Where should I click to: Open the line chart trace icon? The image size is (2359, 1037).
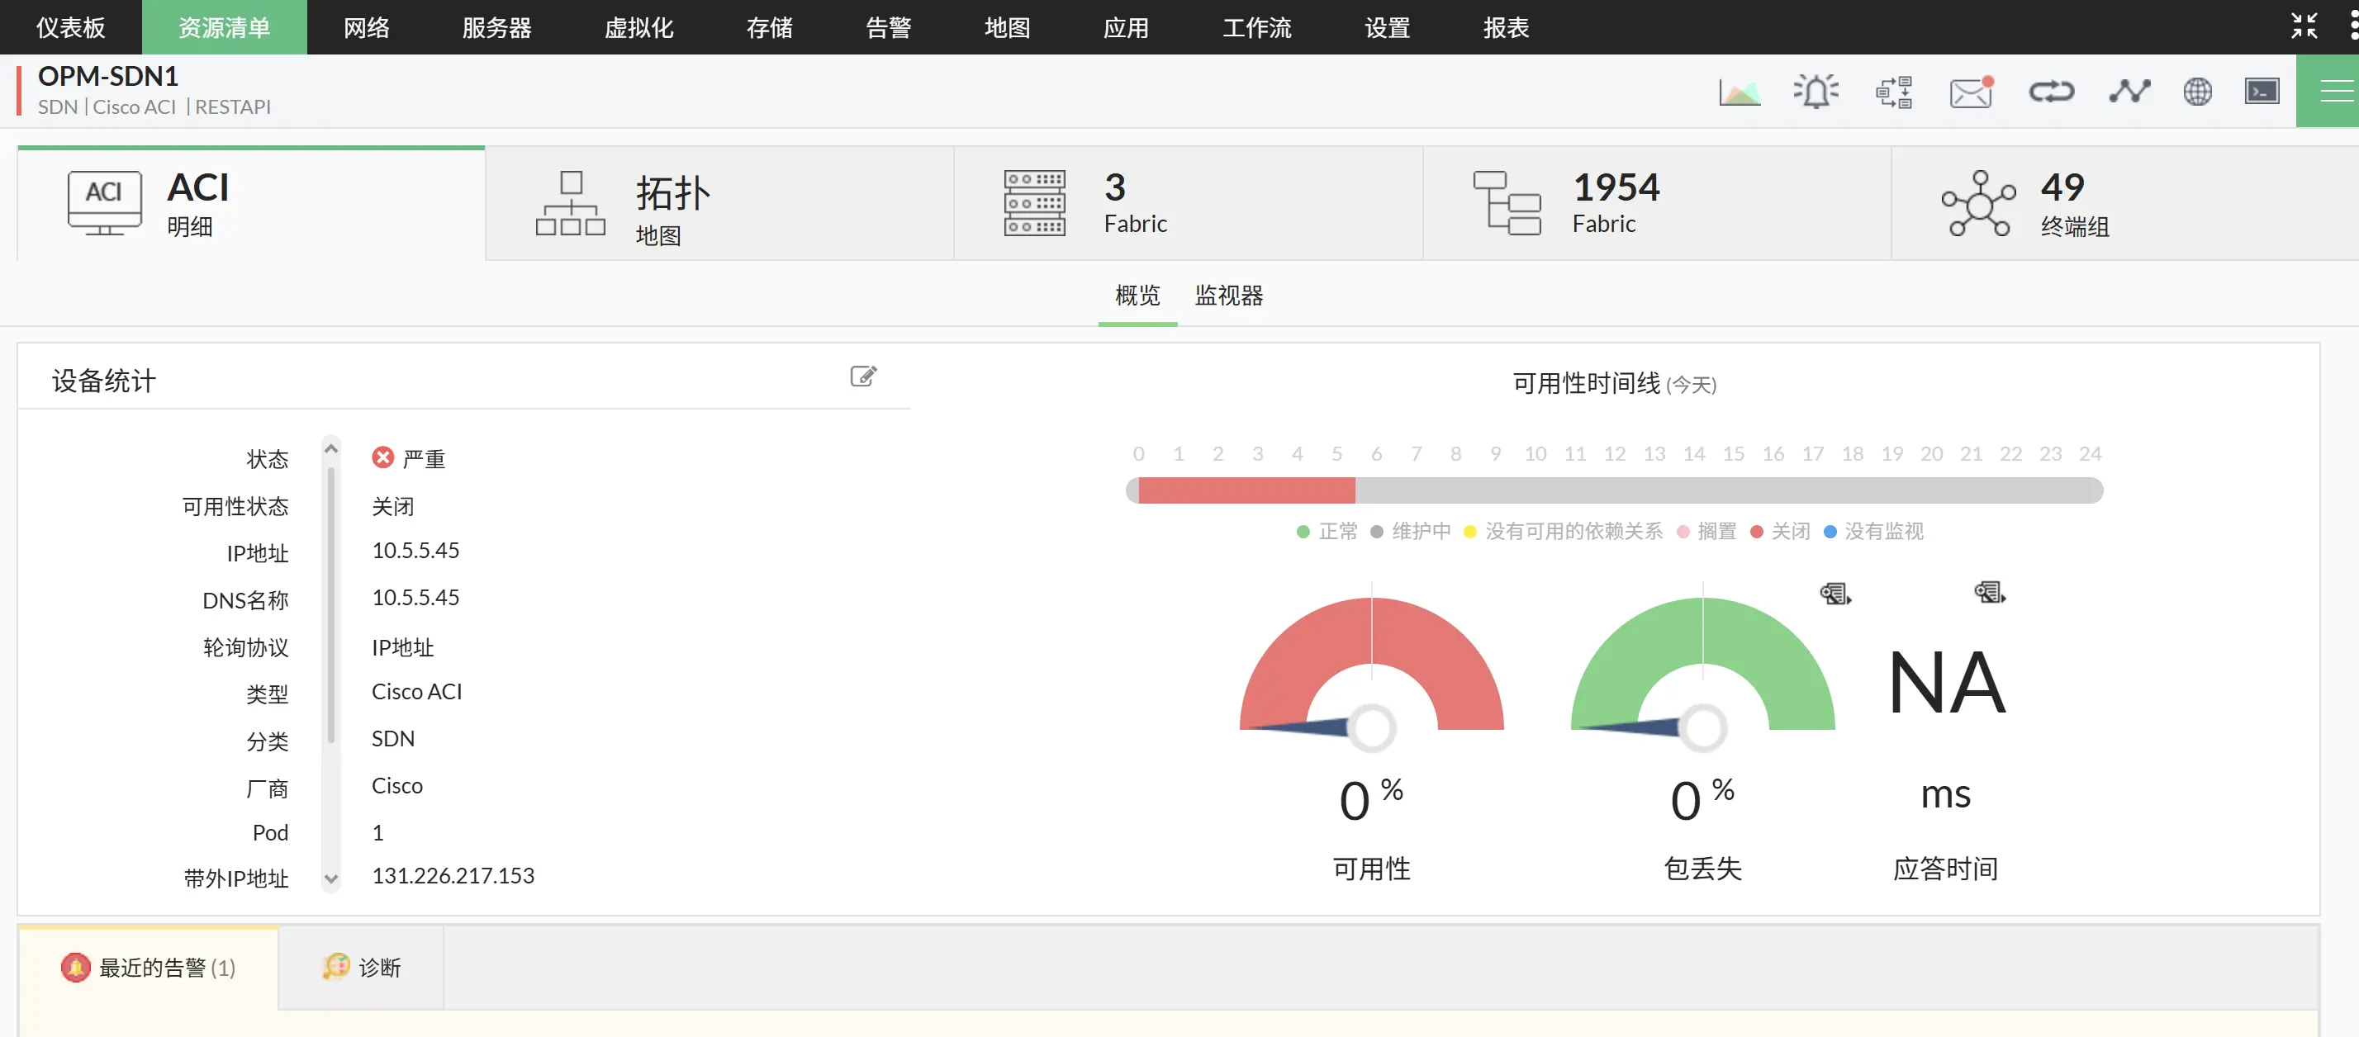coord(2129,92)
